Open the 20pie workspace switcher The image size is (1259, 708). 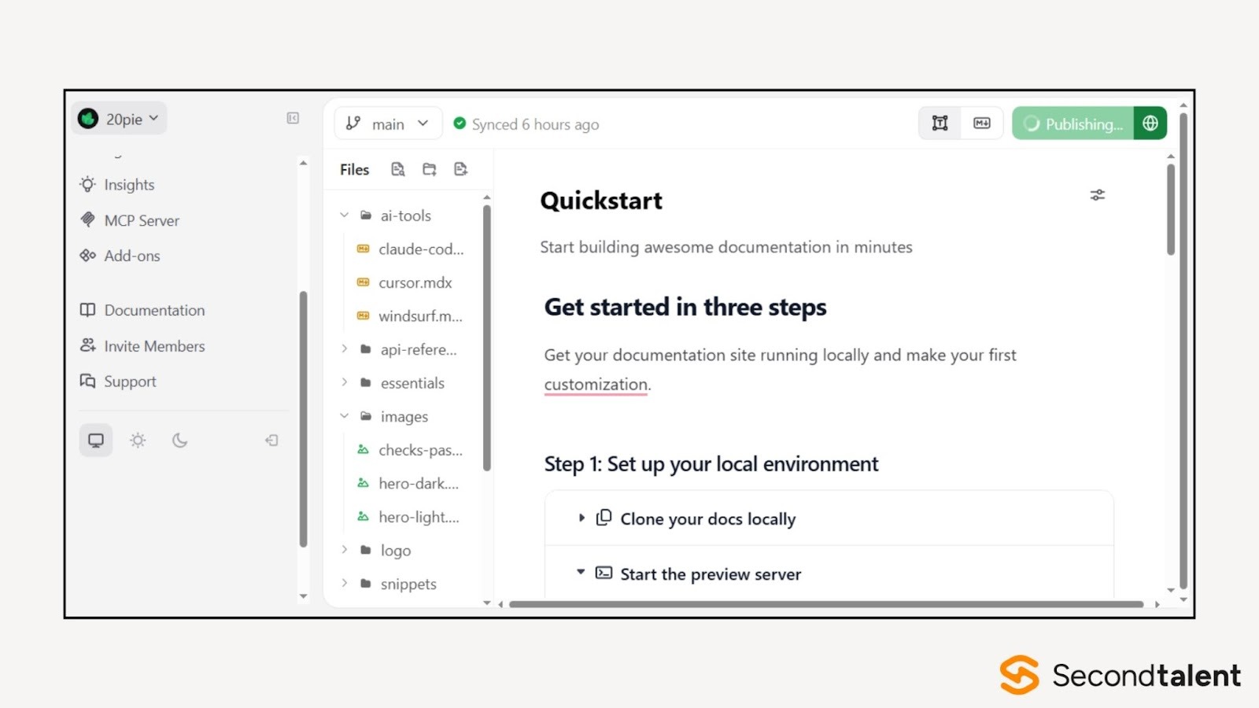120,119
